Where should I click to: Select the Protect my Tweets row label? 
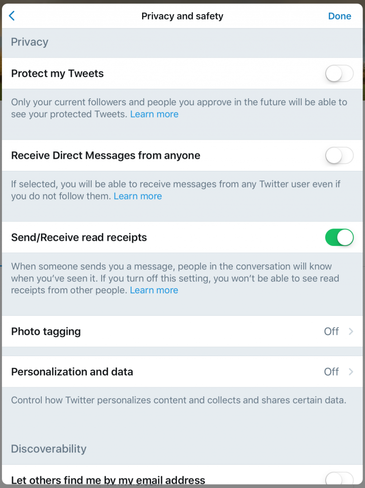[x=57, y=74]
